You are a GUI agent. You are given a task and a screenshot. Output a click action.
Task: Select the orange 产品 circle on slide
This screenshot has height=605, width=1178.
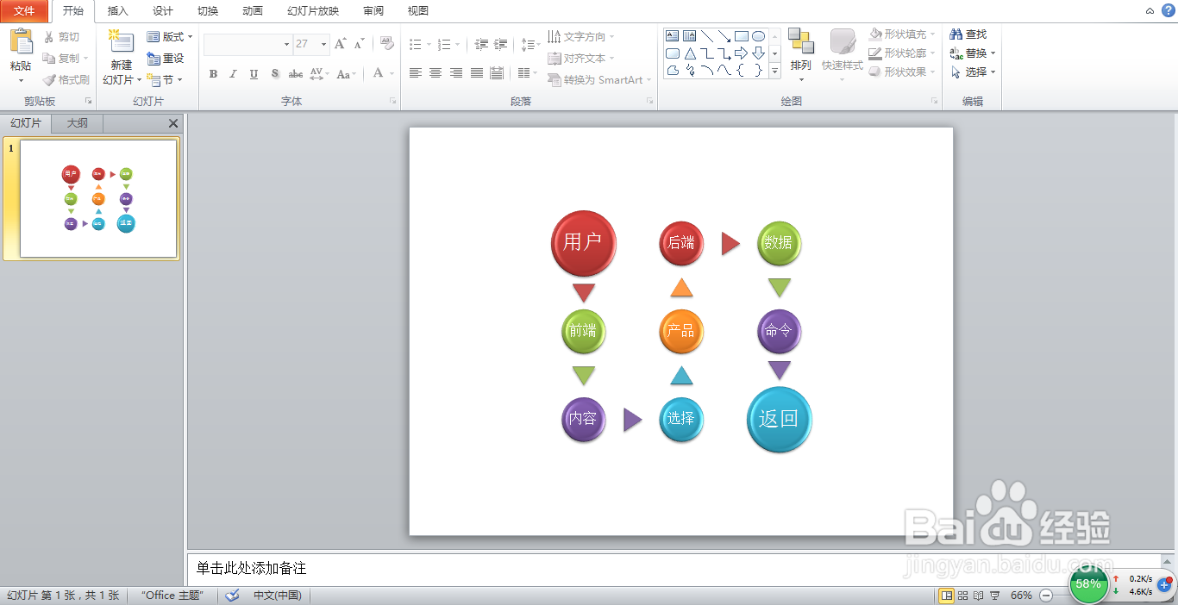pyautogui.click(x=681, y=332)
